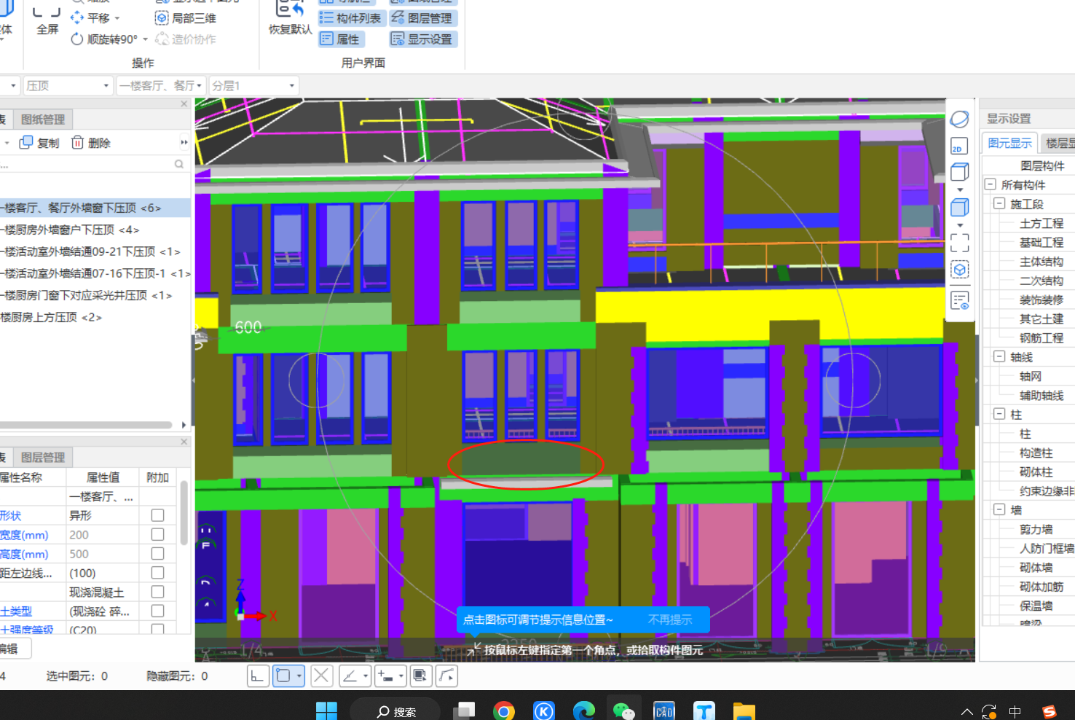Rotate the view with 顺旋转90°
1075x720 pixels.
(x=104, y=39)
